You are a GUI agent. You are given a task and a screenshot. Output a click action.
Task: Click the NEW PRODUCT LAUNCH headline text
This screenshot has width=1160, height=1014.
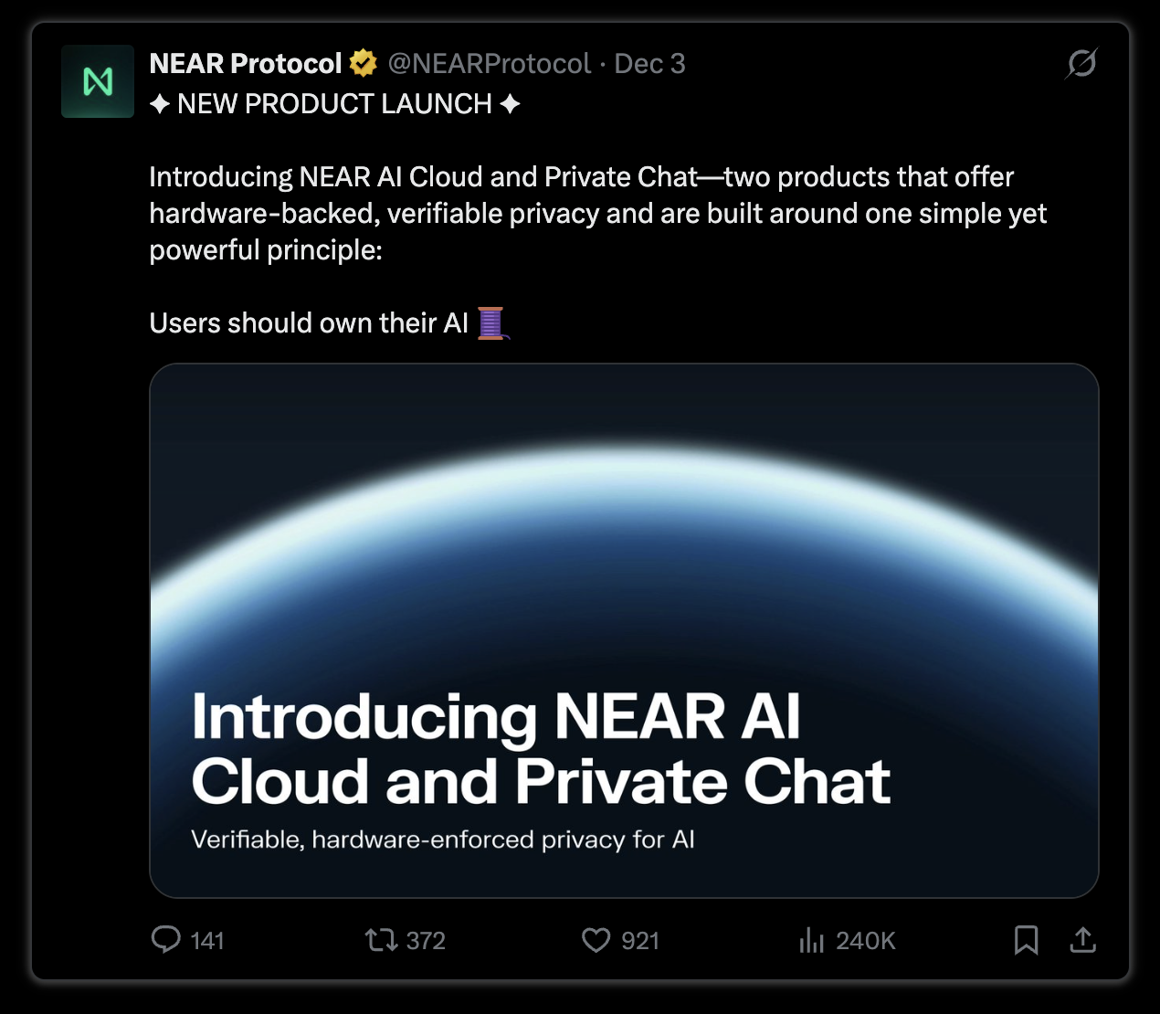pos(335,104)
